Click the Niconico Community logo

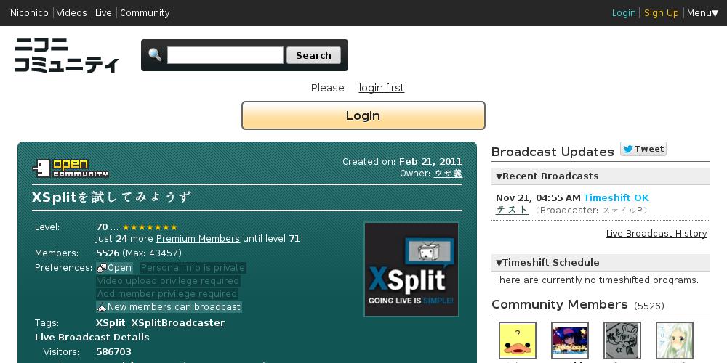pos(66,55)
